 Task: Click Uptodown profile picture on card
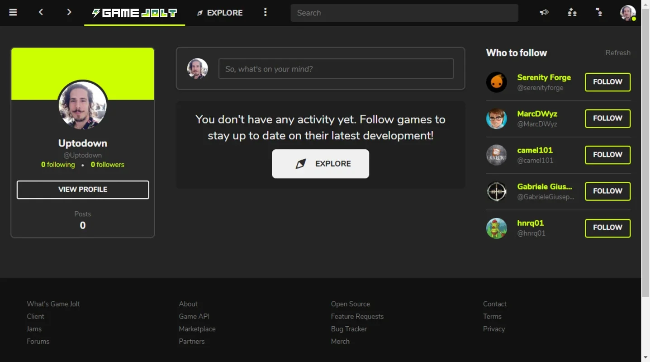point(83,105)
